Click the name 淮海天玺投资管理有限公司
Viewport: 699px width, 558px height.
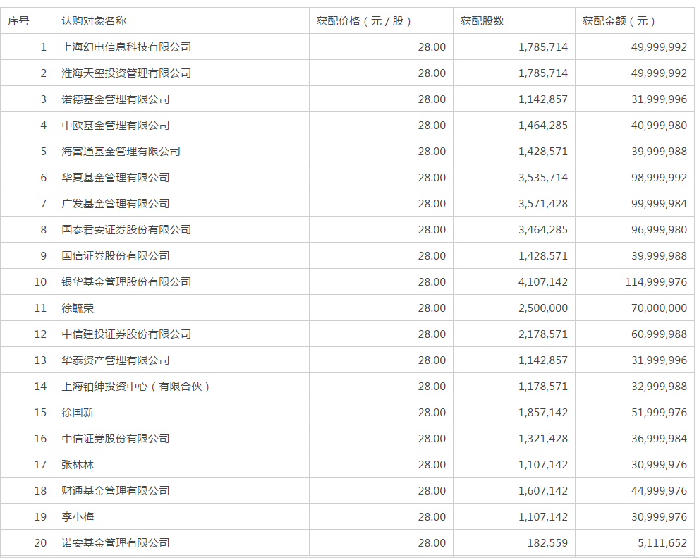[x=126, y=73]
